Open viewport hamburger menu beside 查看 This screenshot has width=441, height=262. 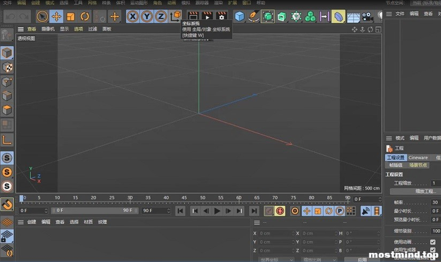coord(21,29)
